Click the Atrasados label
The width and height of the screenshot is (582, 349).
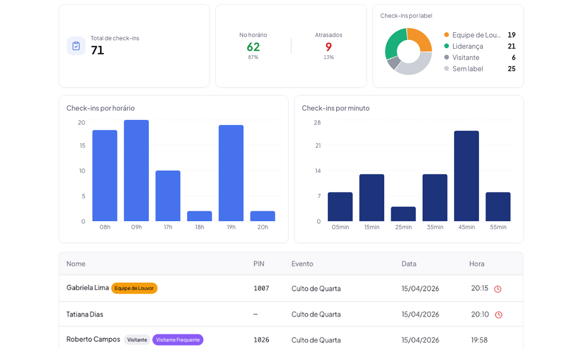[x=329, y=35]
